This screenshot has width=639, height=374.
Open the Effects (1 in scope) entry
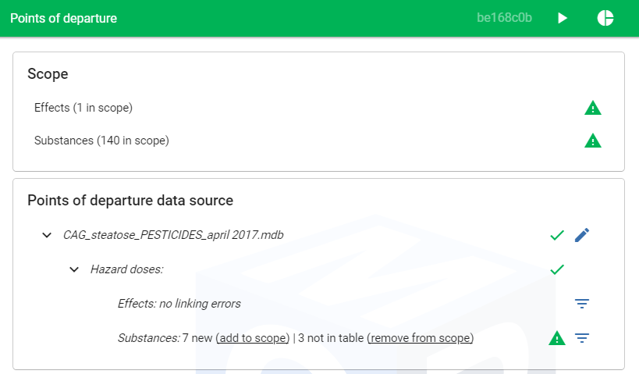click(83, 108)
